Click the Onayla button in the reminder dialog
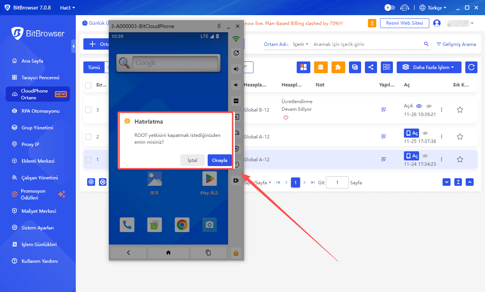485x292 pixels. click(219, 160)
